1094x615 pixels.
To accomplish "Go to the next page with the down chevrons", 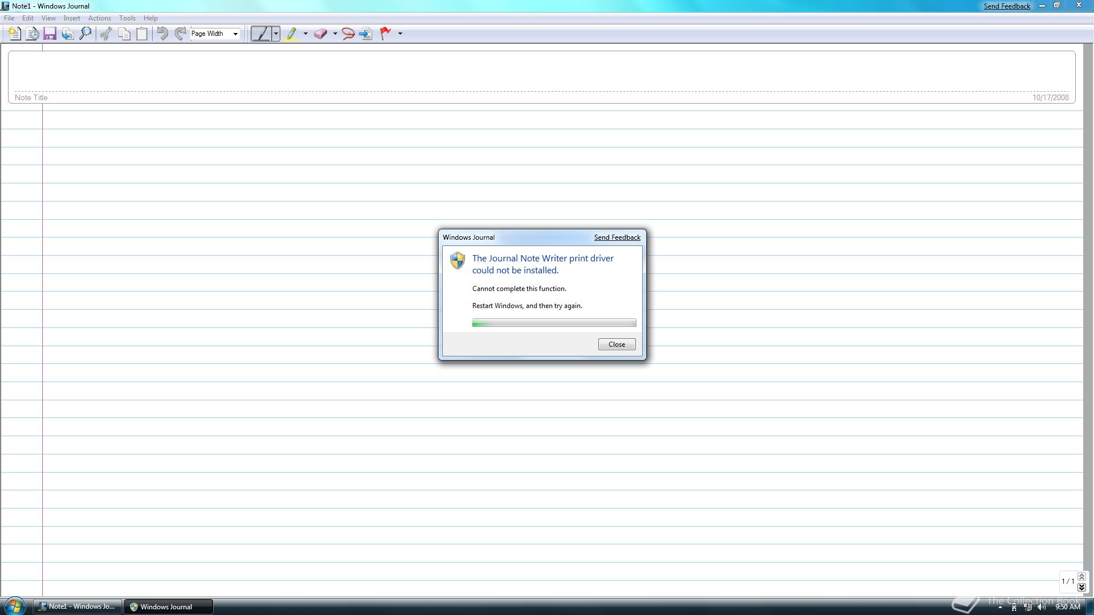I will pyautogui.click(x=1081, y=587).
